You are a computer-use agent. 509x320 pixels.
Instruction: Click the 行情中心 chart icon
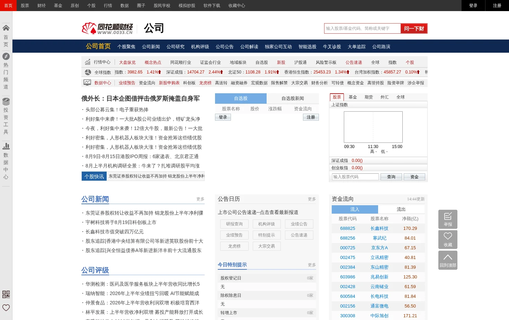88,62
